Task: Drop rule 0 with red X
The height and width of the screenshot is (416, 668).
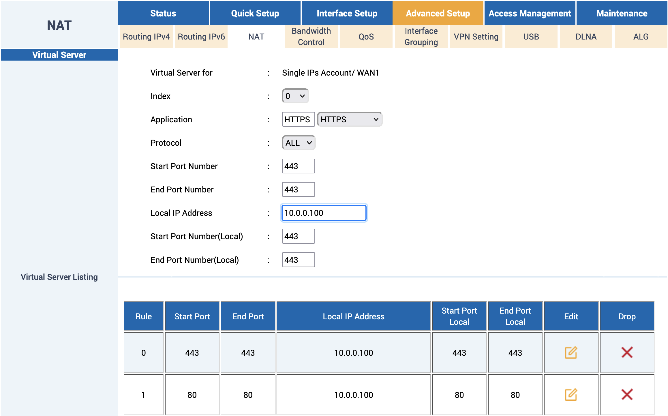Action: point(627,353)
